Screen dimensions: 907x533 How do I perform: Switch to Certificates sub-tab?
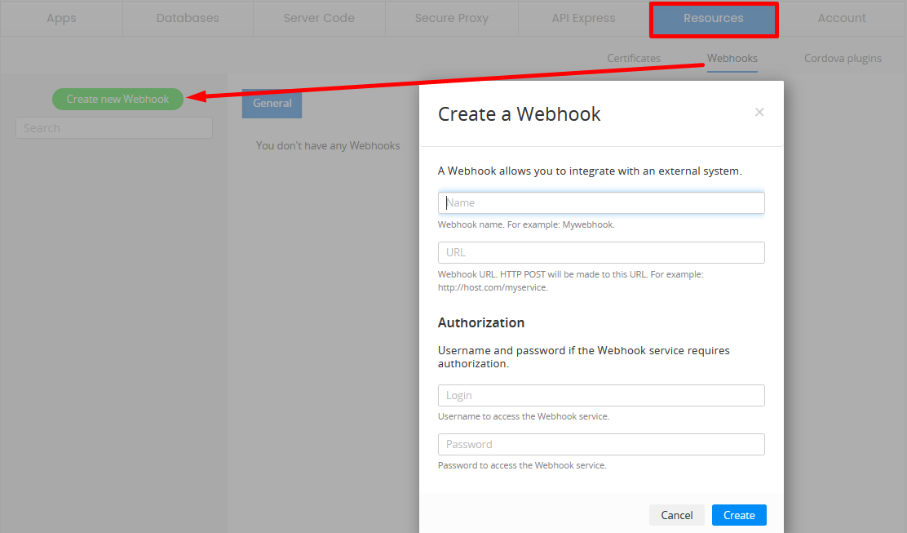coord(634,59)
